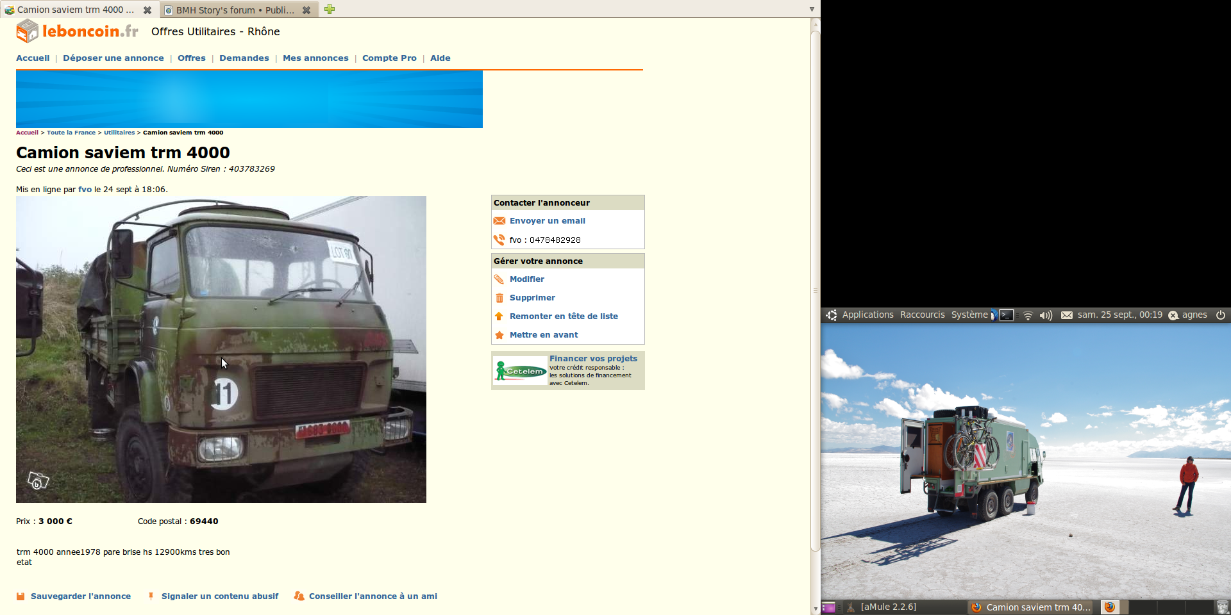This screenshot has width=1231, height=615.
Task: Click Remonter en tête de liste
Action: (x=564, y=316)
